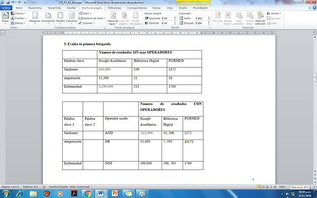The height and width of the screenshot is (198, 317).
Task: Click the Enviar atrás button
Action: coord(250,18)
